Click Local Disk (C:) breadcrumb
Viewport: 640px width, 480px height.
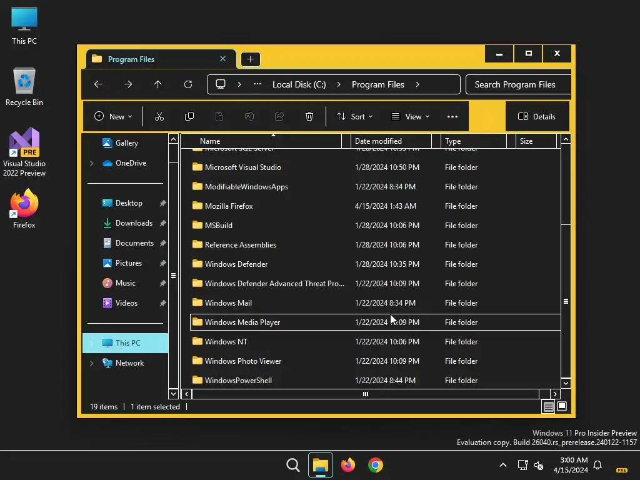click(299, 84)
